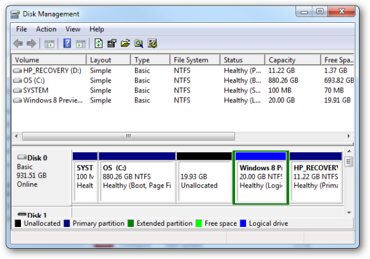Click the magnifier search toolbar icon
Screen dimensions: 370x259
[x=139, y=43]
